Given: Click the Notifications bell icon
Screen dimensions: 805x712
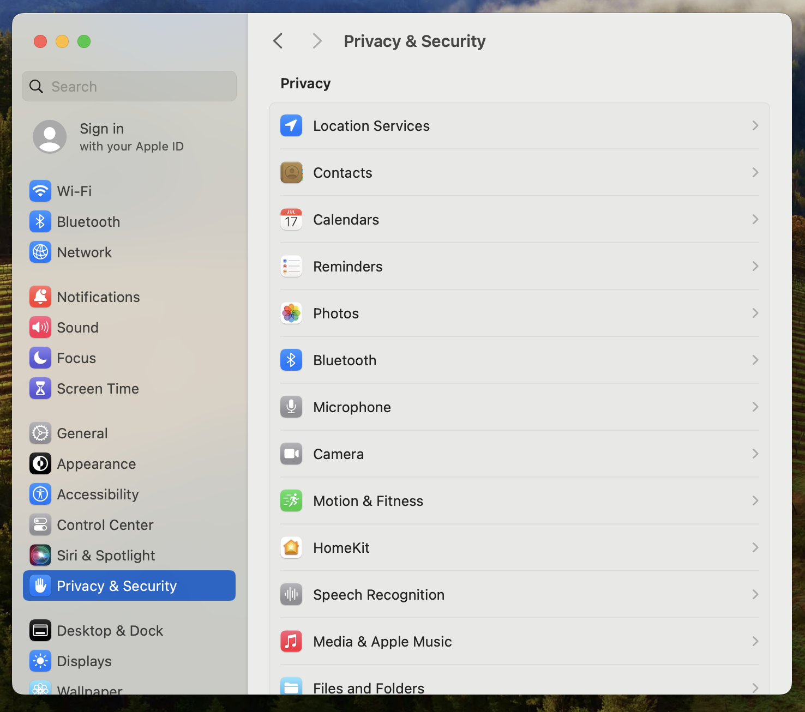Looking at the screenshot, I should click(x=40, y=297).
